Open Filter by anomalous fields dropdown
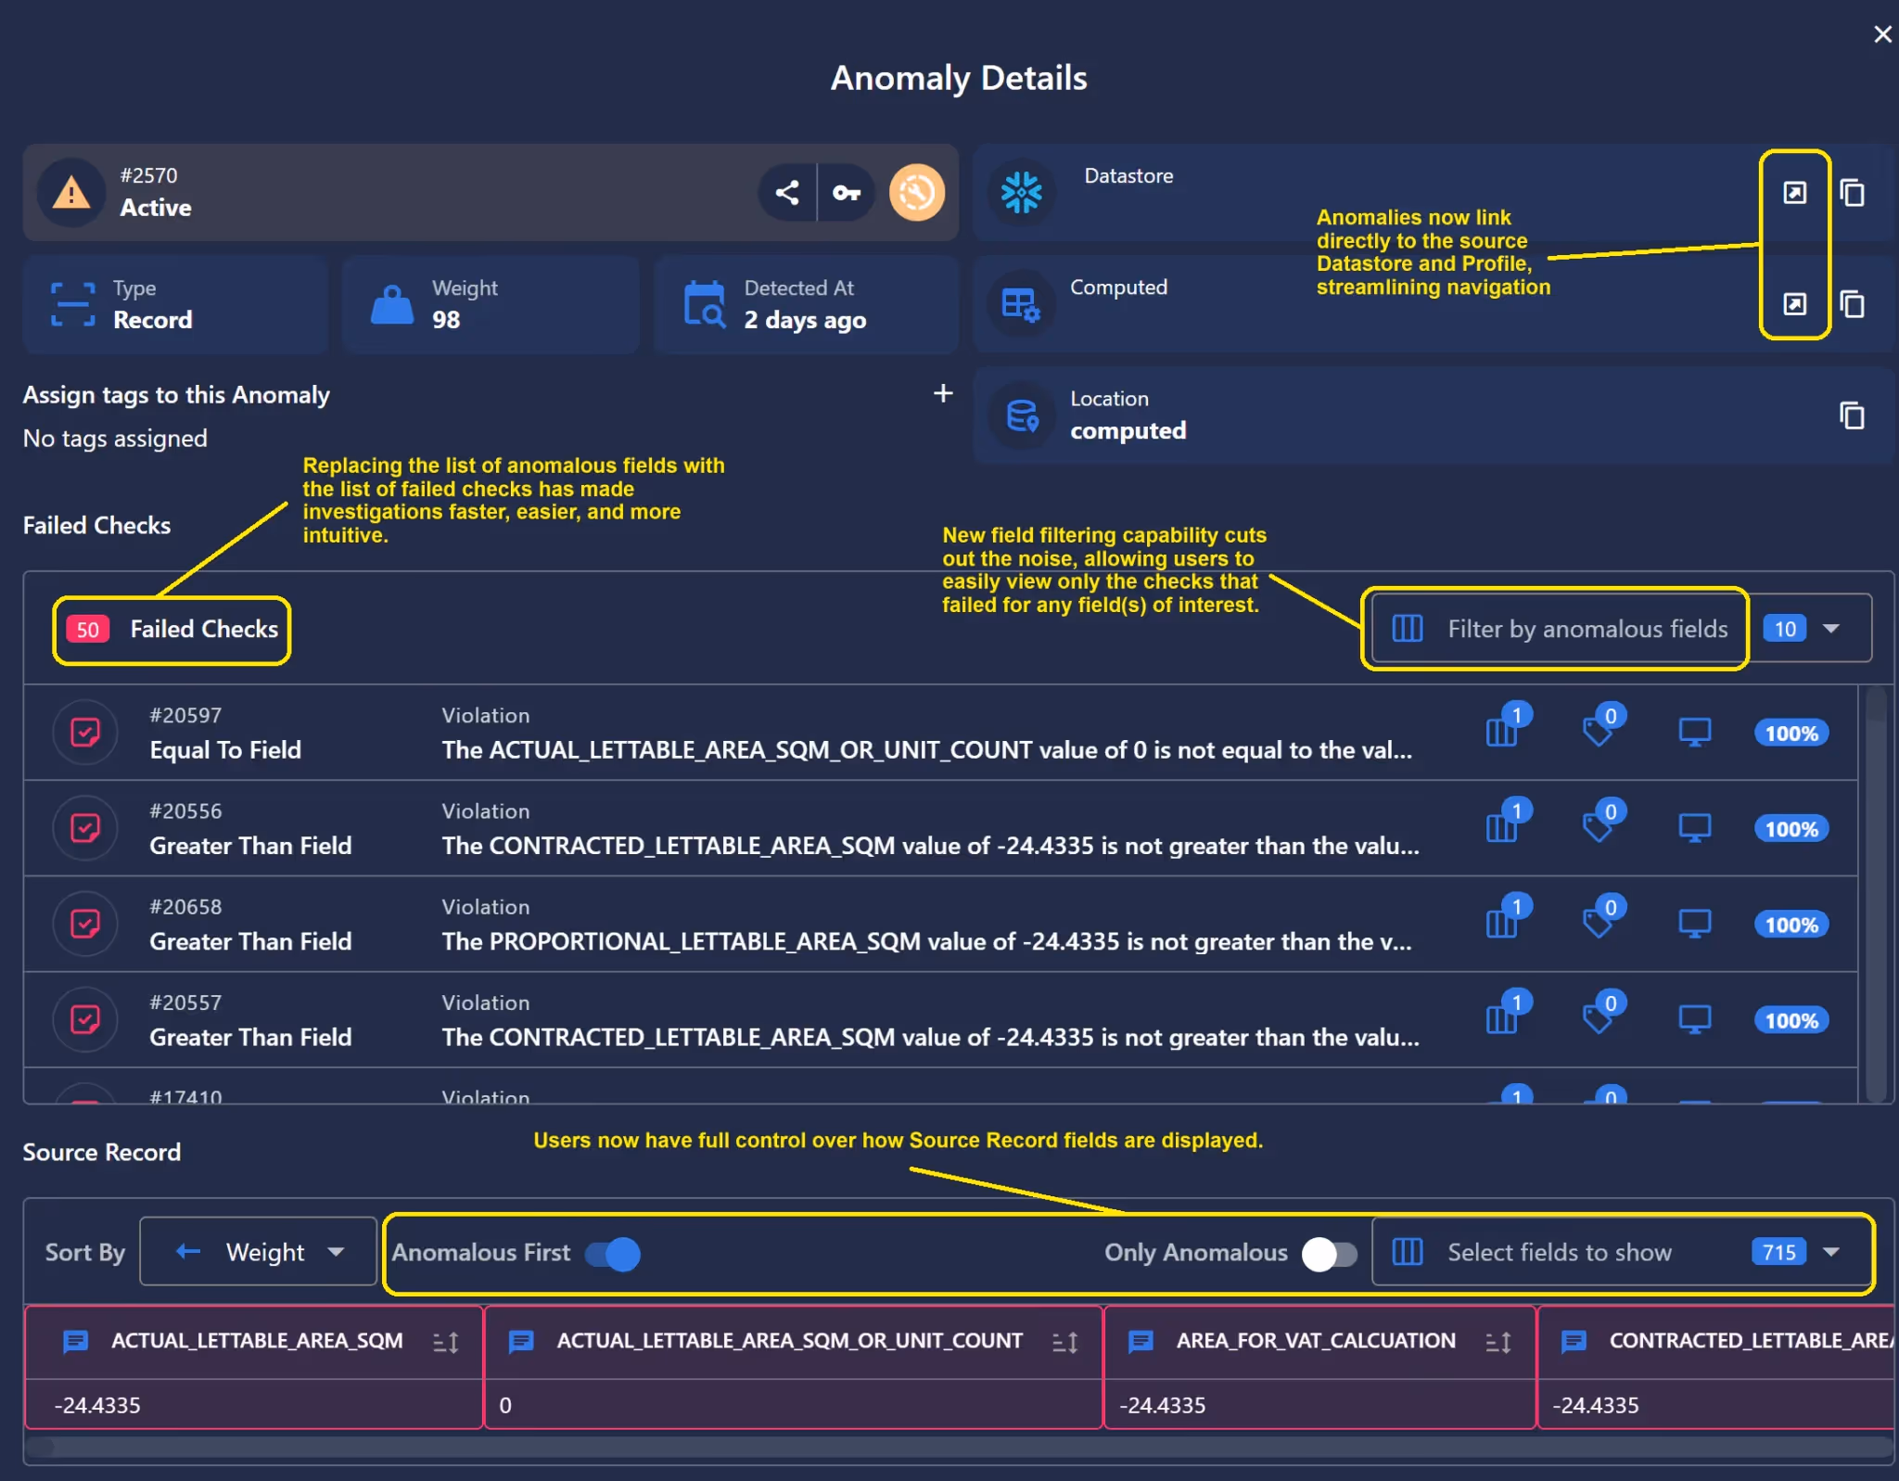The image size is (1899, 1481). [x=1587, y=629]
